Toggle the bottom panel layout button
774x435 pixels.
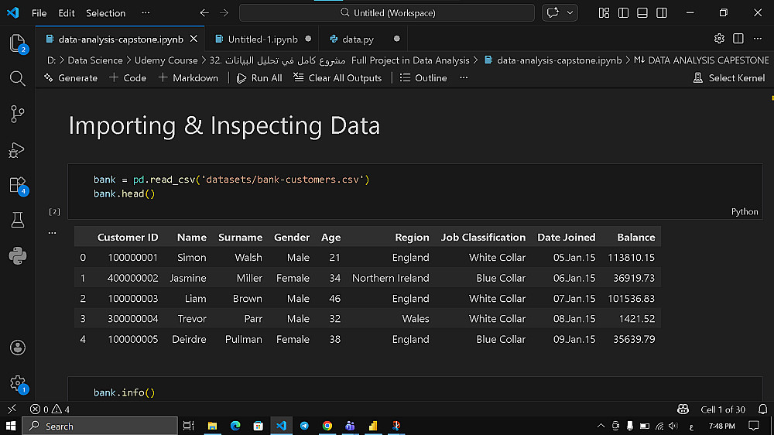point(642,13)
